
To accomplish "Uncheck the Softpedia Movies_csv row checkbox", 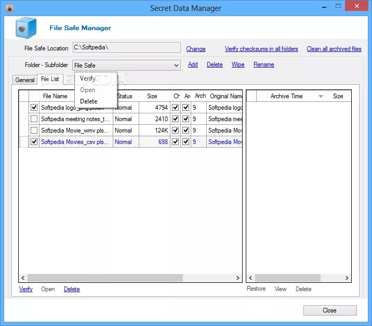I will [x=34, y=142].
